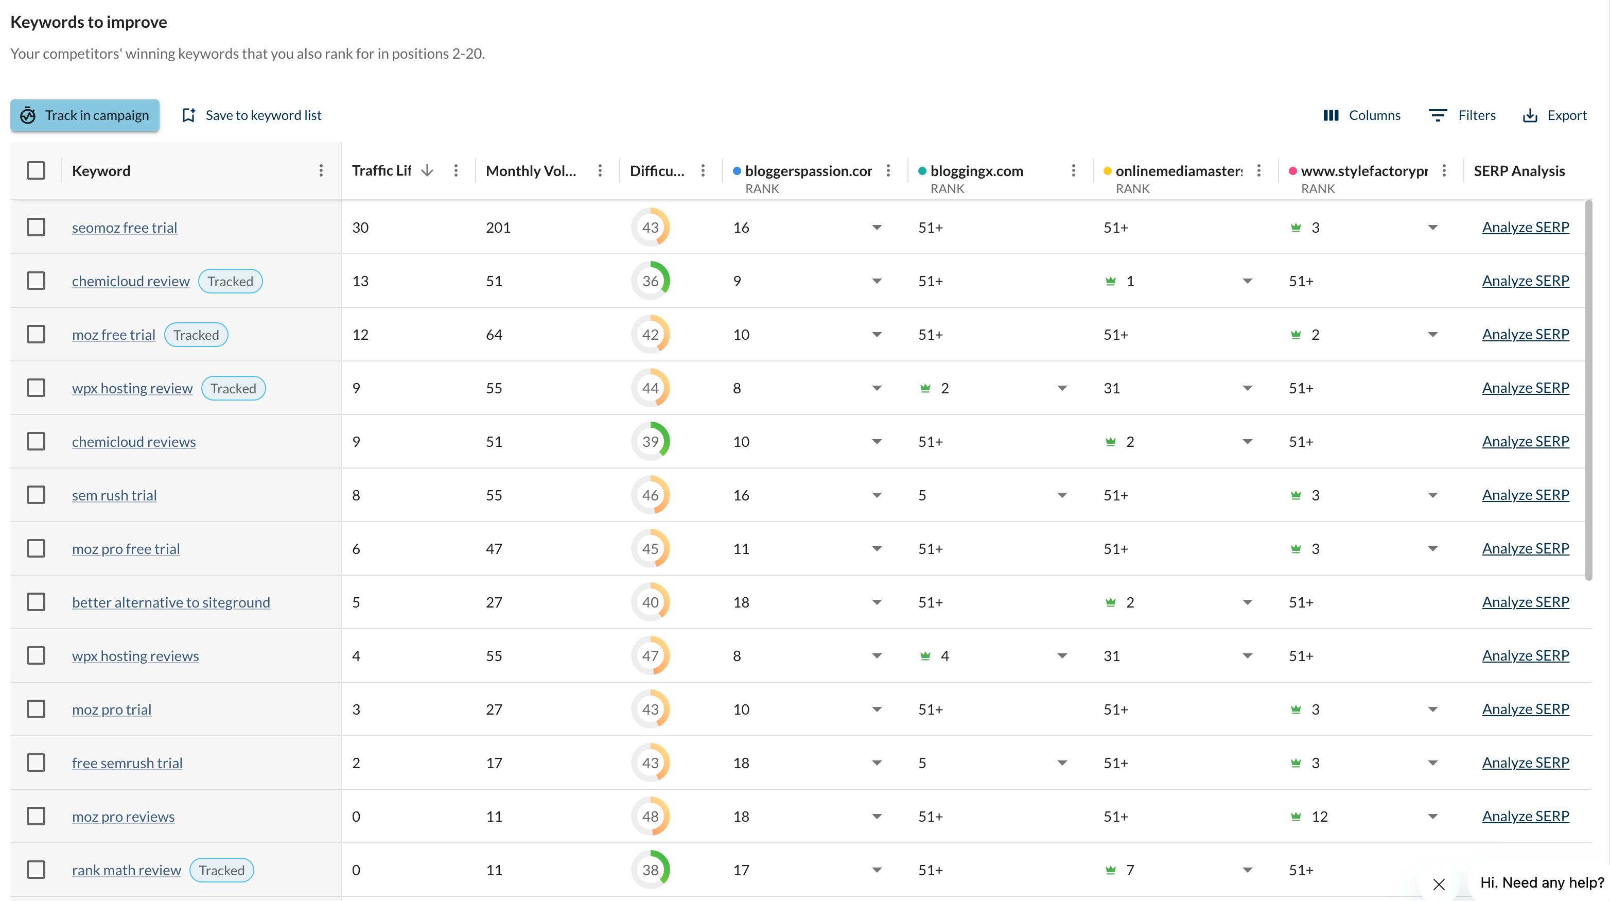
Task: Check the select-all checkbox in header row
Action: pyautogui.click(x=36, y=170)
